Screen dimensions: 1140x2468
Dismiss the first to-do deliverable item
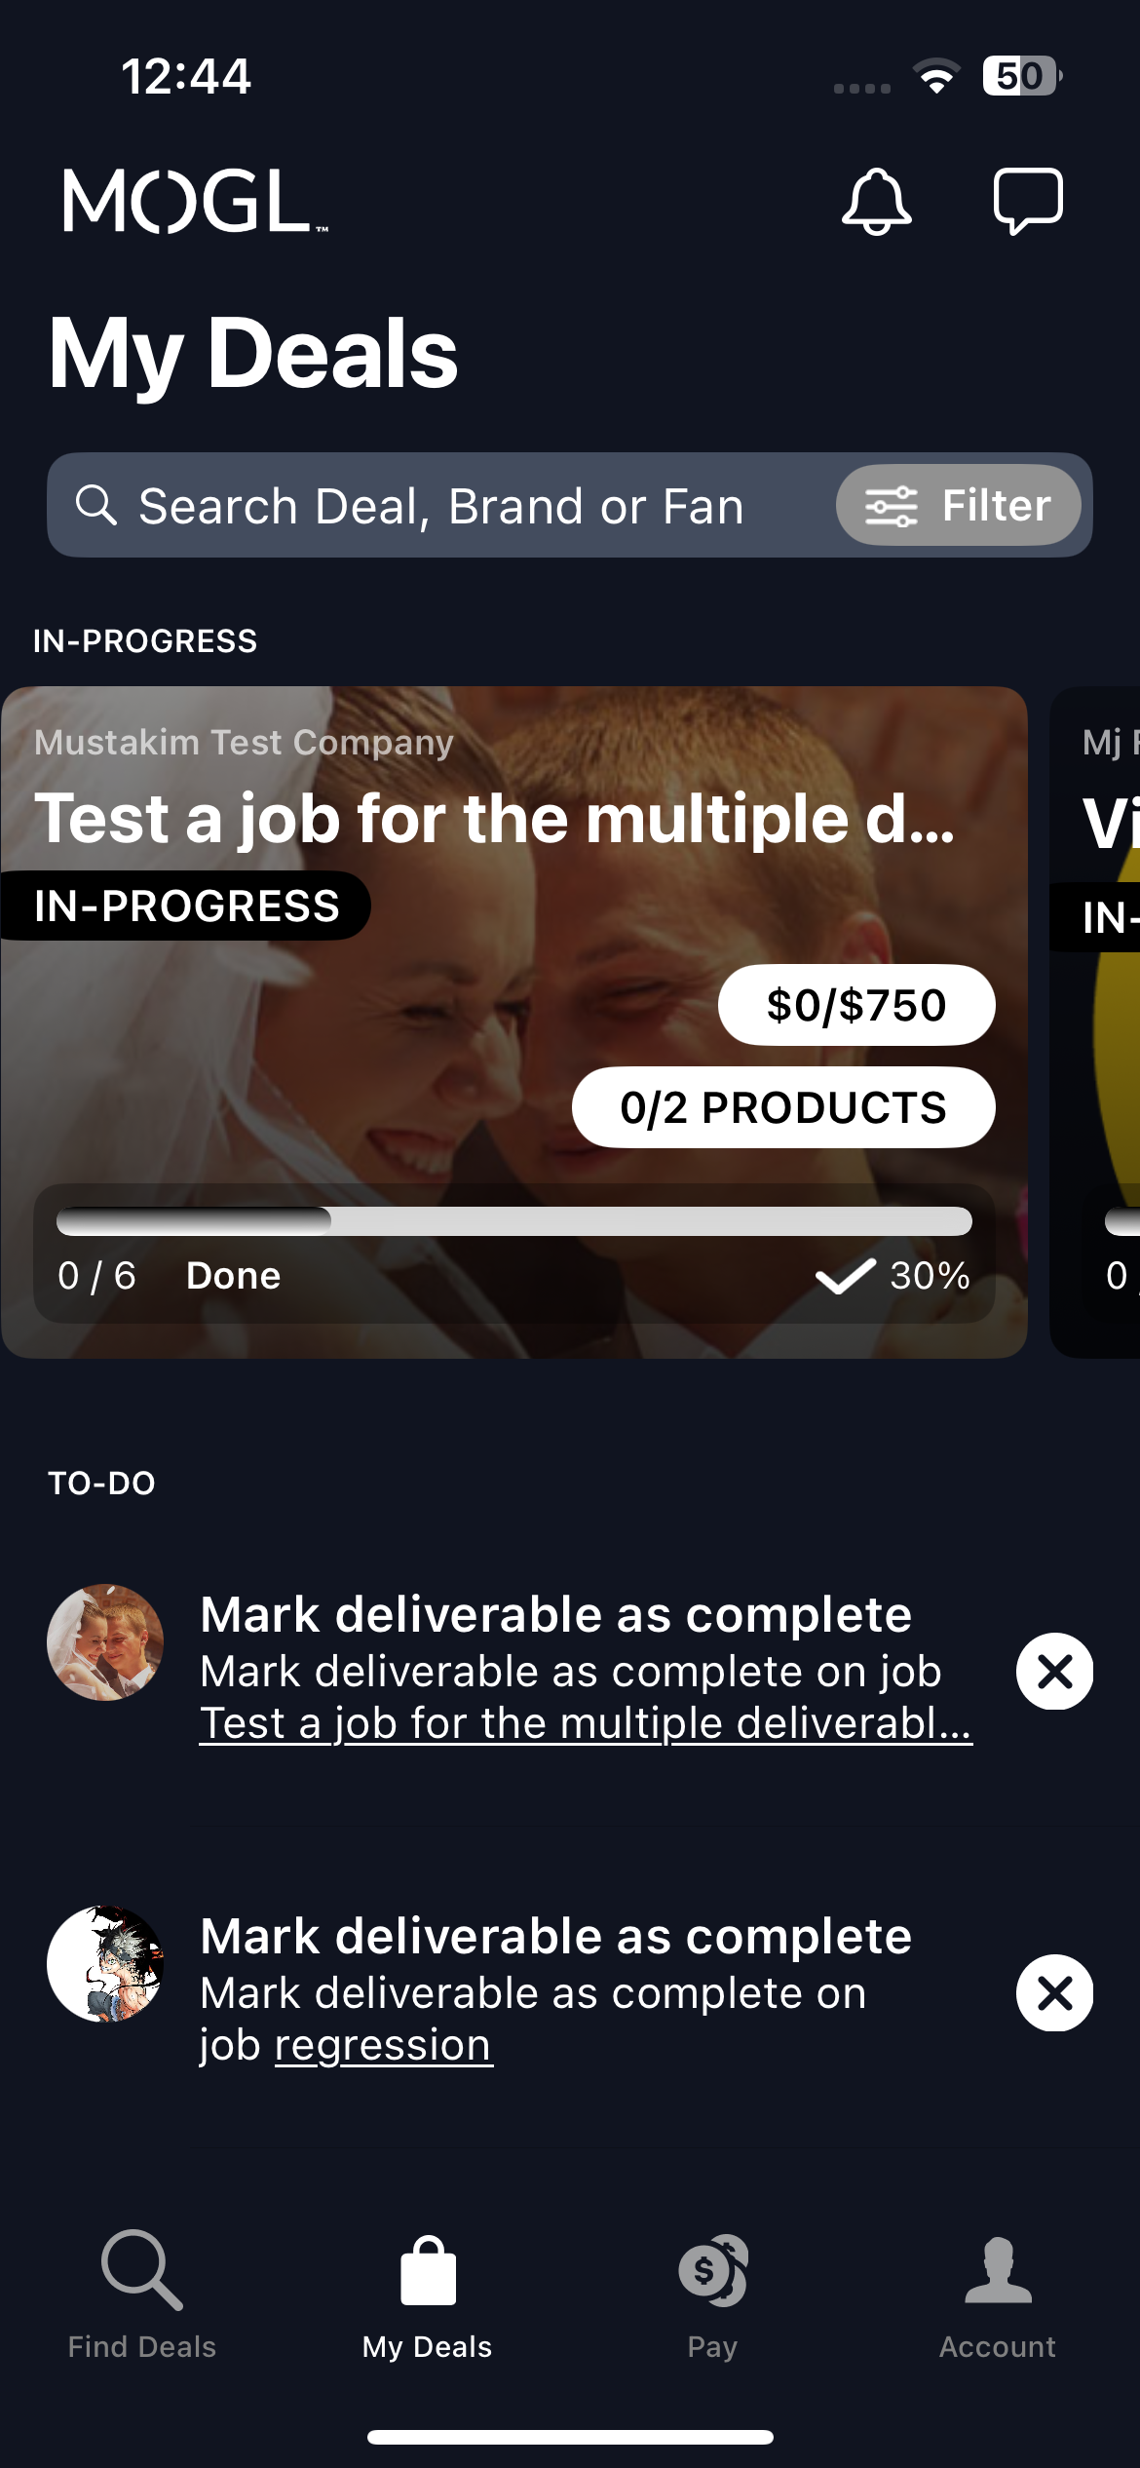click(x=1054, y=1671)
